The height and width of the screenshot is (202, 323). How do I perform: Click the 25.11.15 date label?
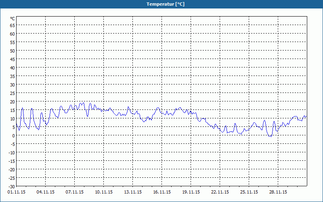pos(249,192)
